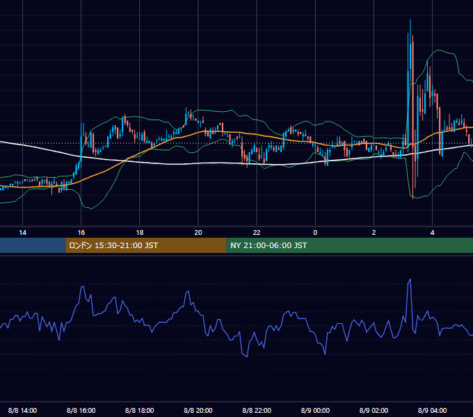473x417 pixels.
Task: Click the '20' hour label on the price chart axis
Action: click(198, 233)
